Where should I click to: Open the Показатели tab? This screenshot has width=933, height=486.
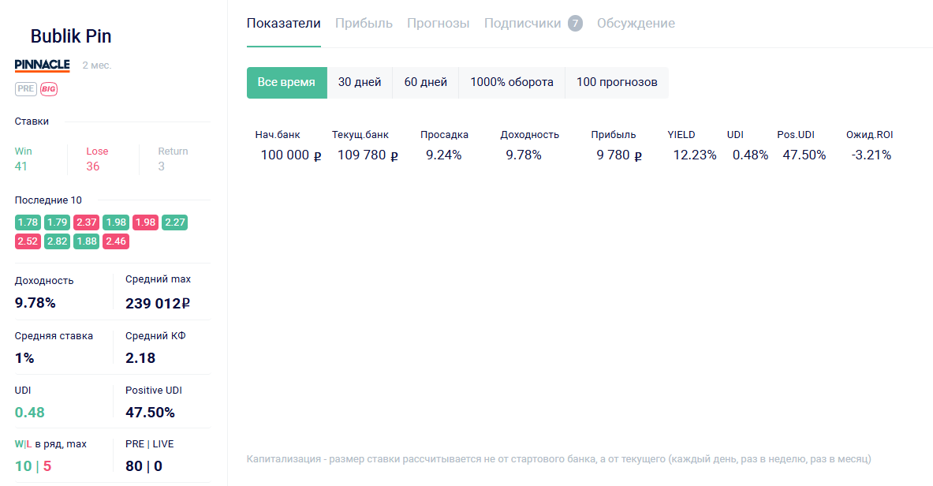coord(283,24)
